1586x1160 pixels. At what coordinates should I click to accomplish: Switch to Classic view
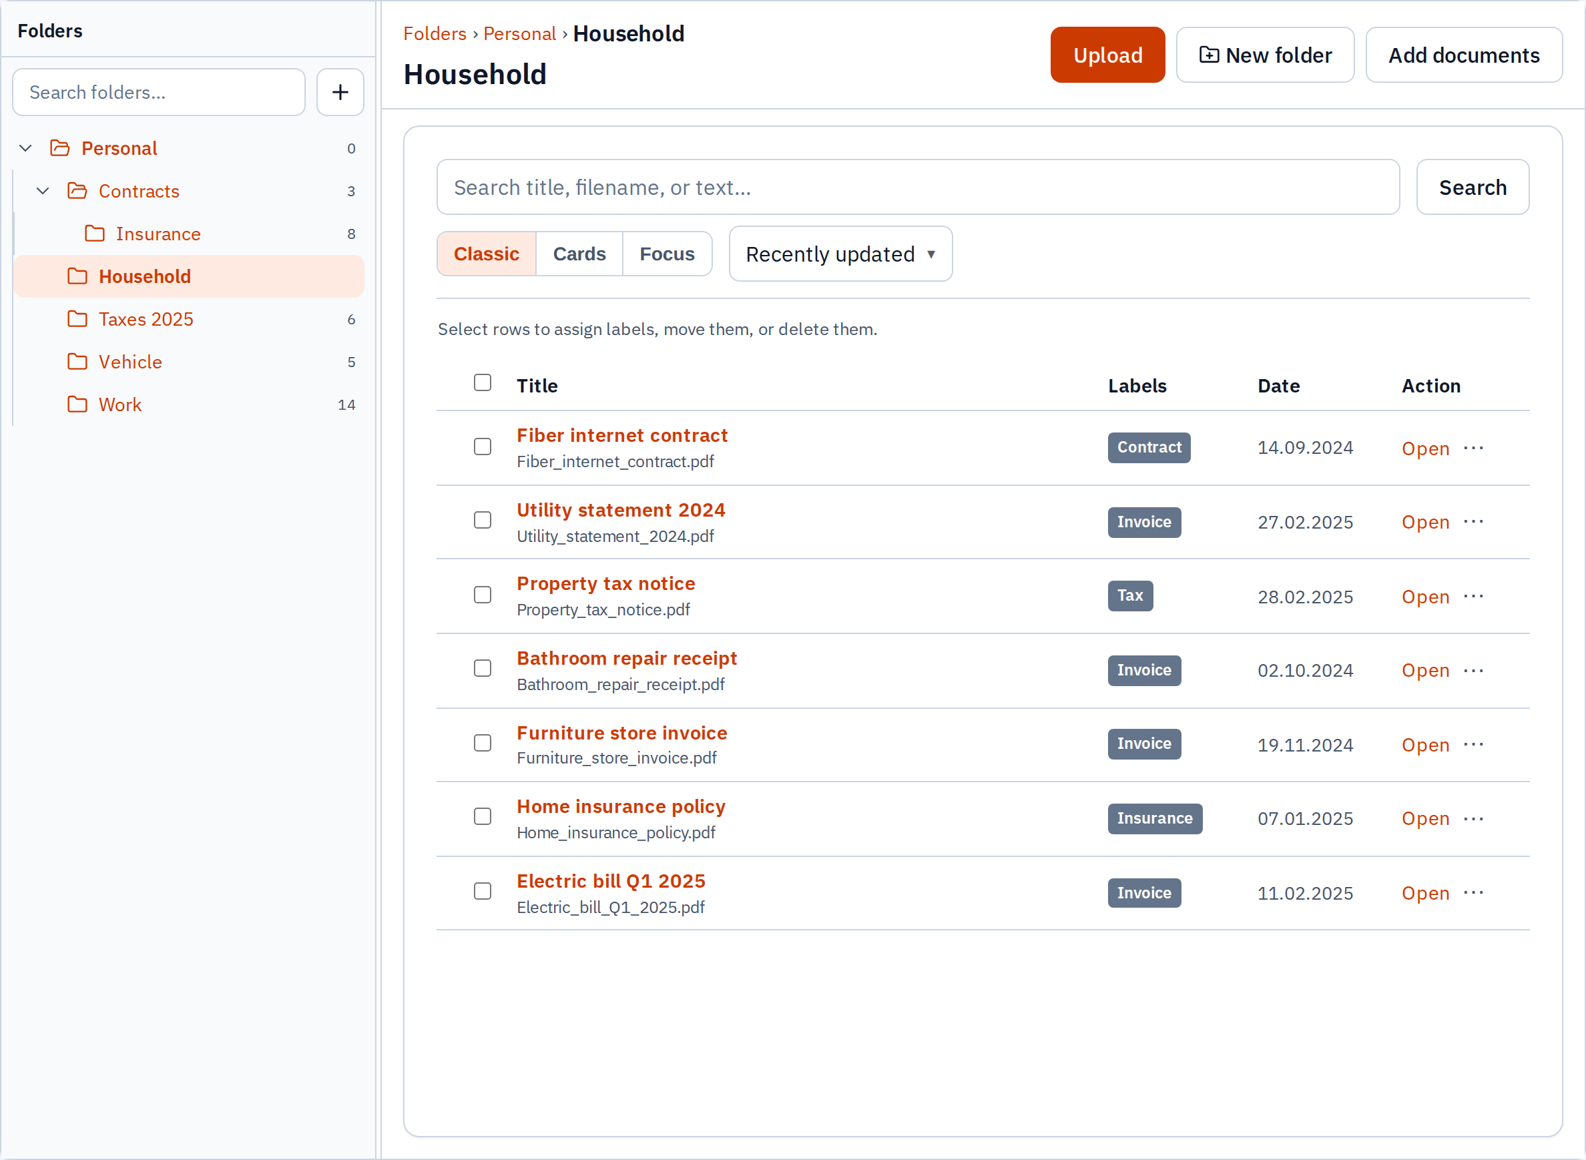[487, 254]
